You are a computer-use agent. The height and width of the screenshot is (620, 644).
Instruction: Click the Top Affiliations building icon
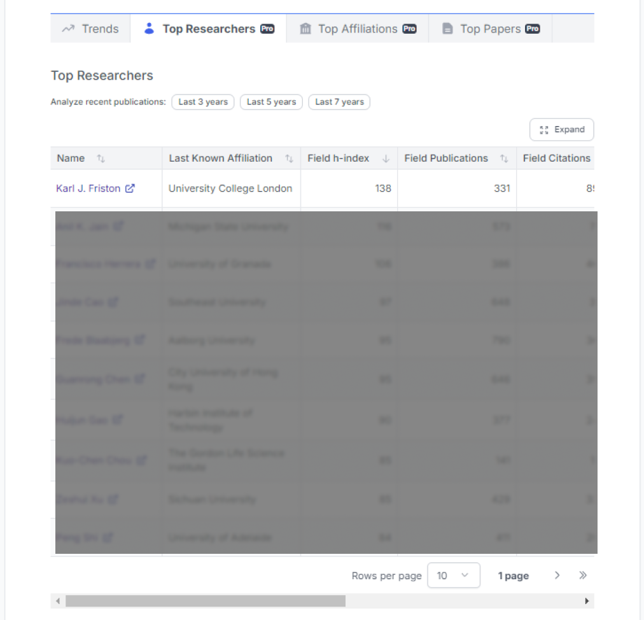click(305, 29)
